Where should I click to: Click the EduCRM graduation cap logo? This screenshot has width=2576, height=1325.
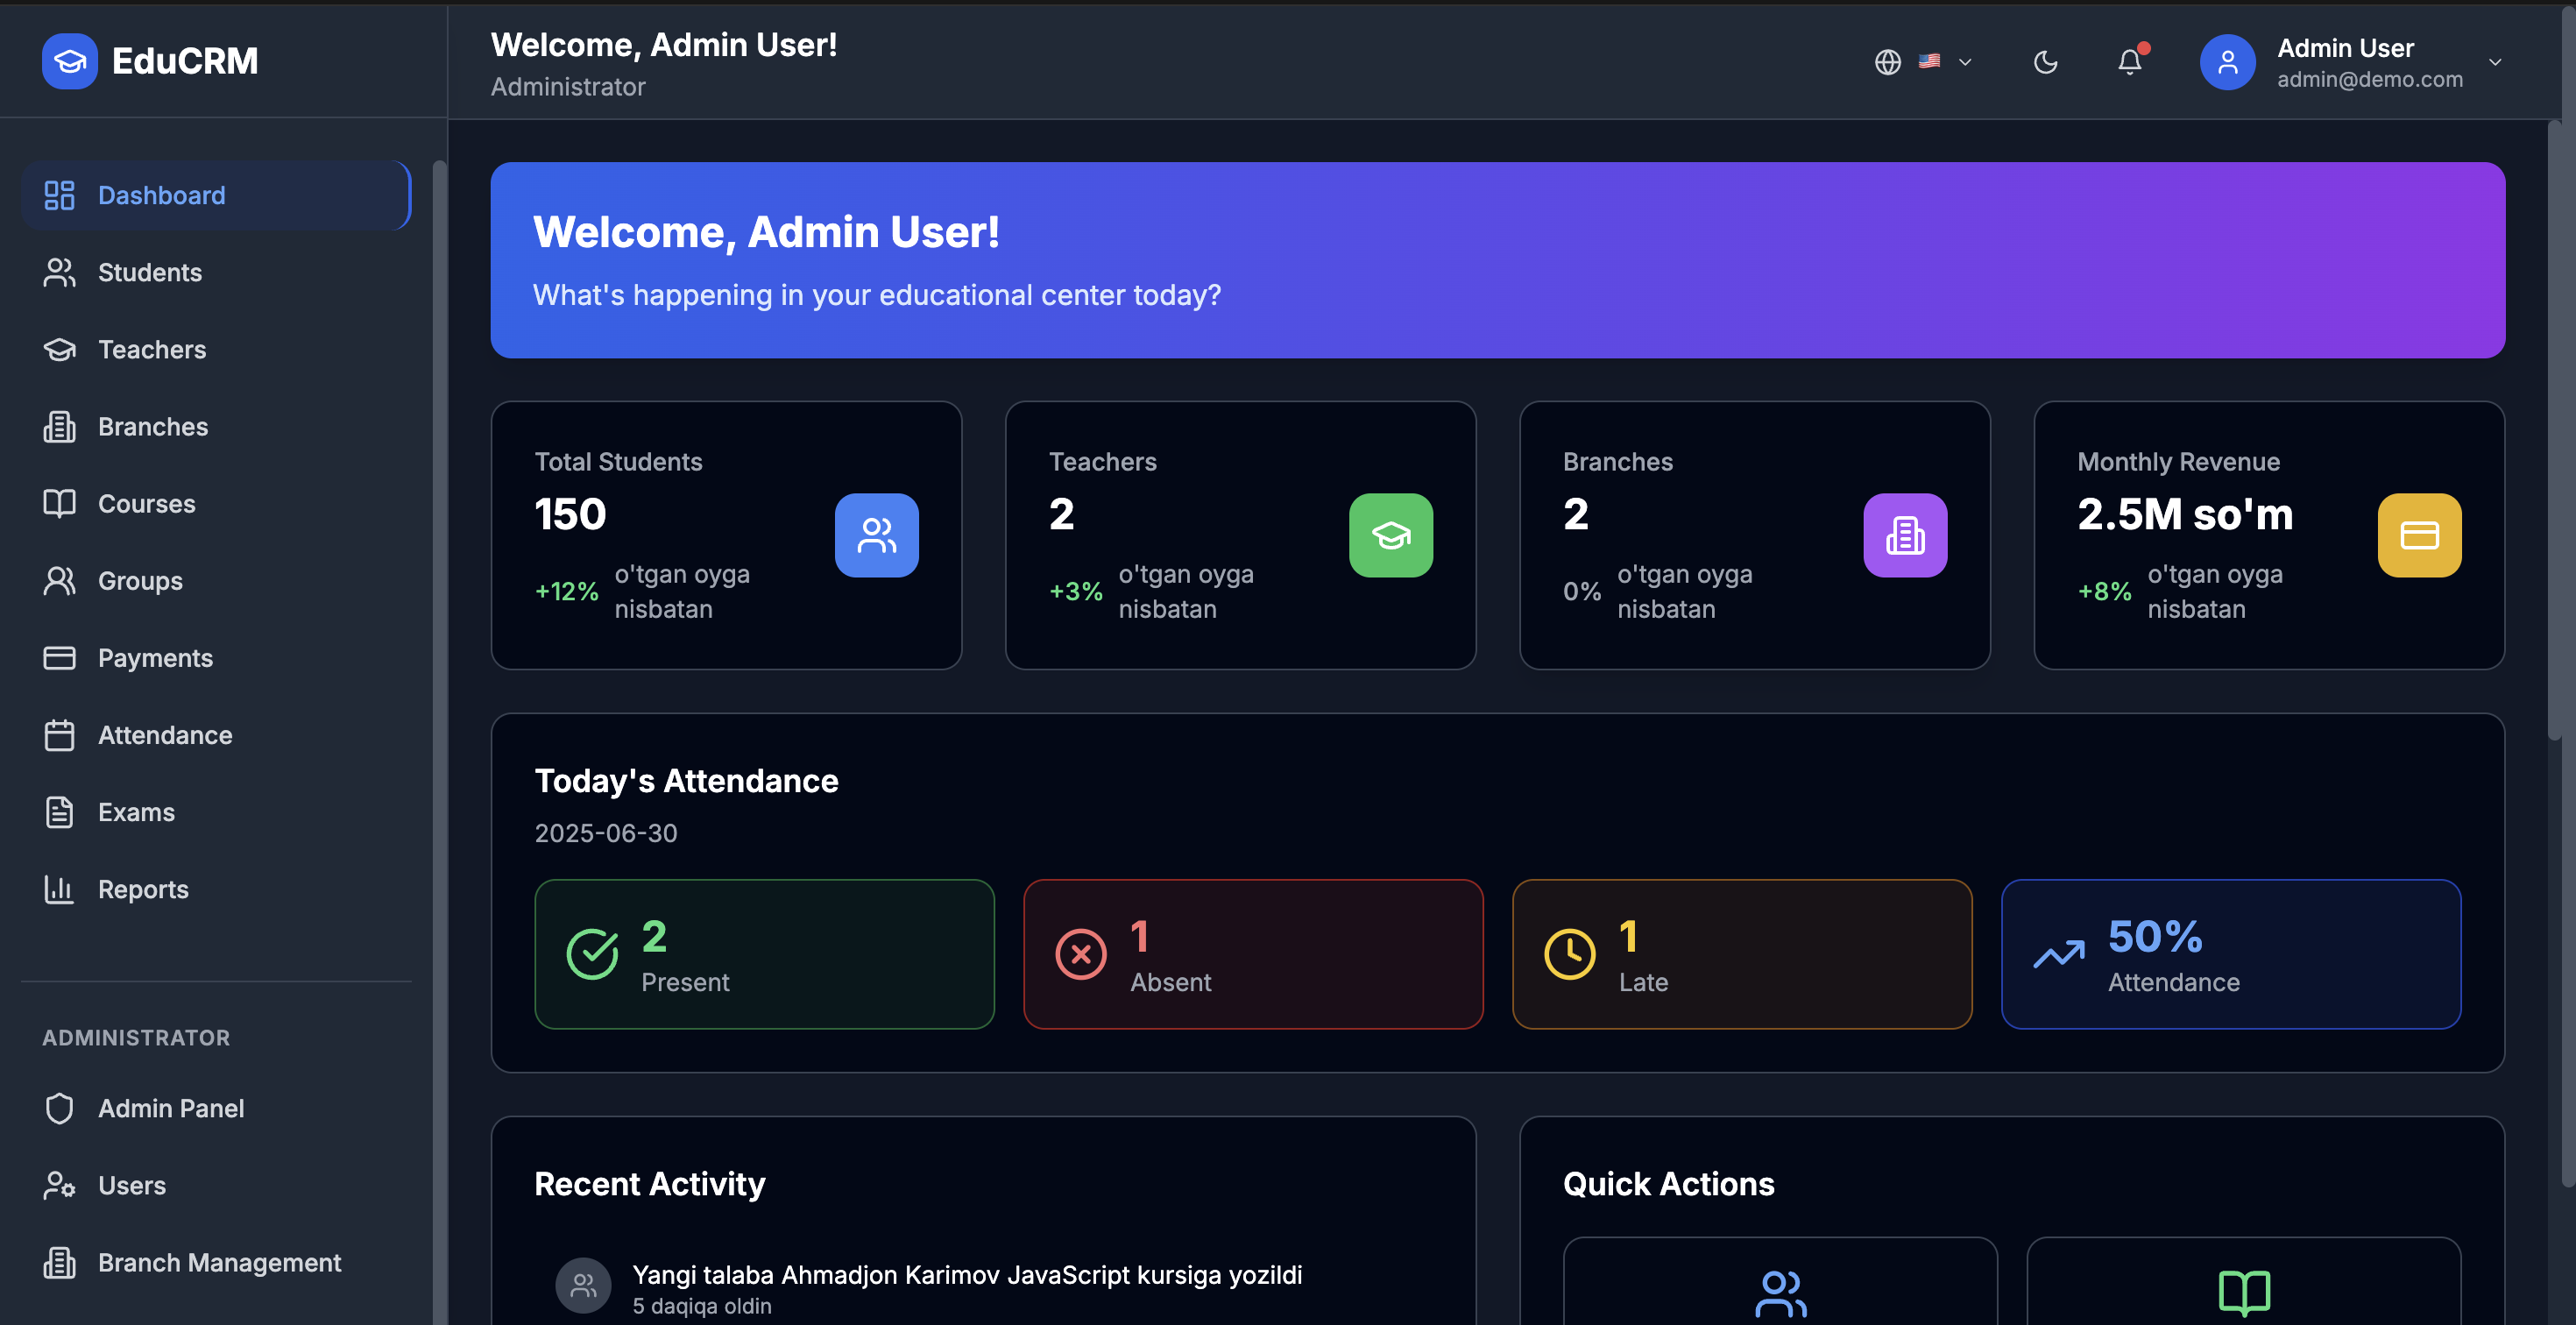[69, 61]
